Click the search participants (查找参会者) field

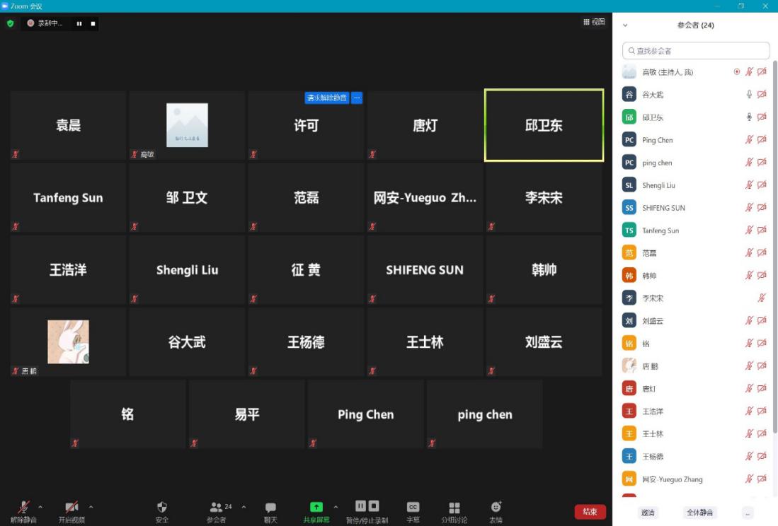pyautogui.click(x=696, y=51)
